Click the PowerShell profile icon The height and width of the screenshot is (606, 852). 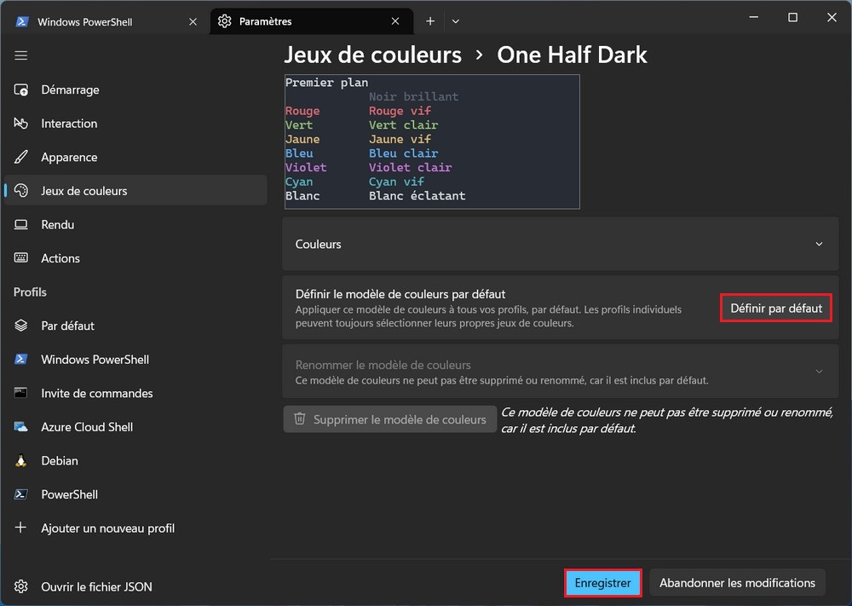20,494
